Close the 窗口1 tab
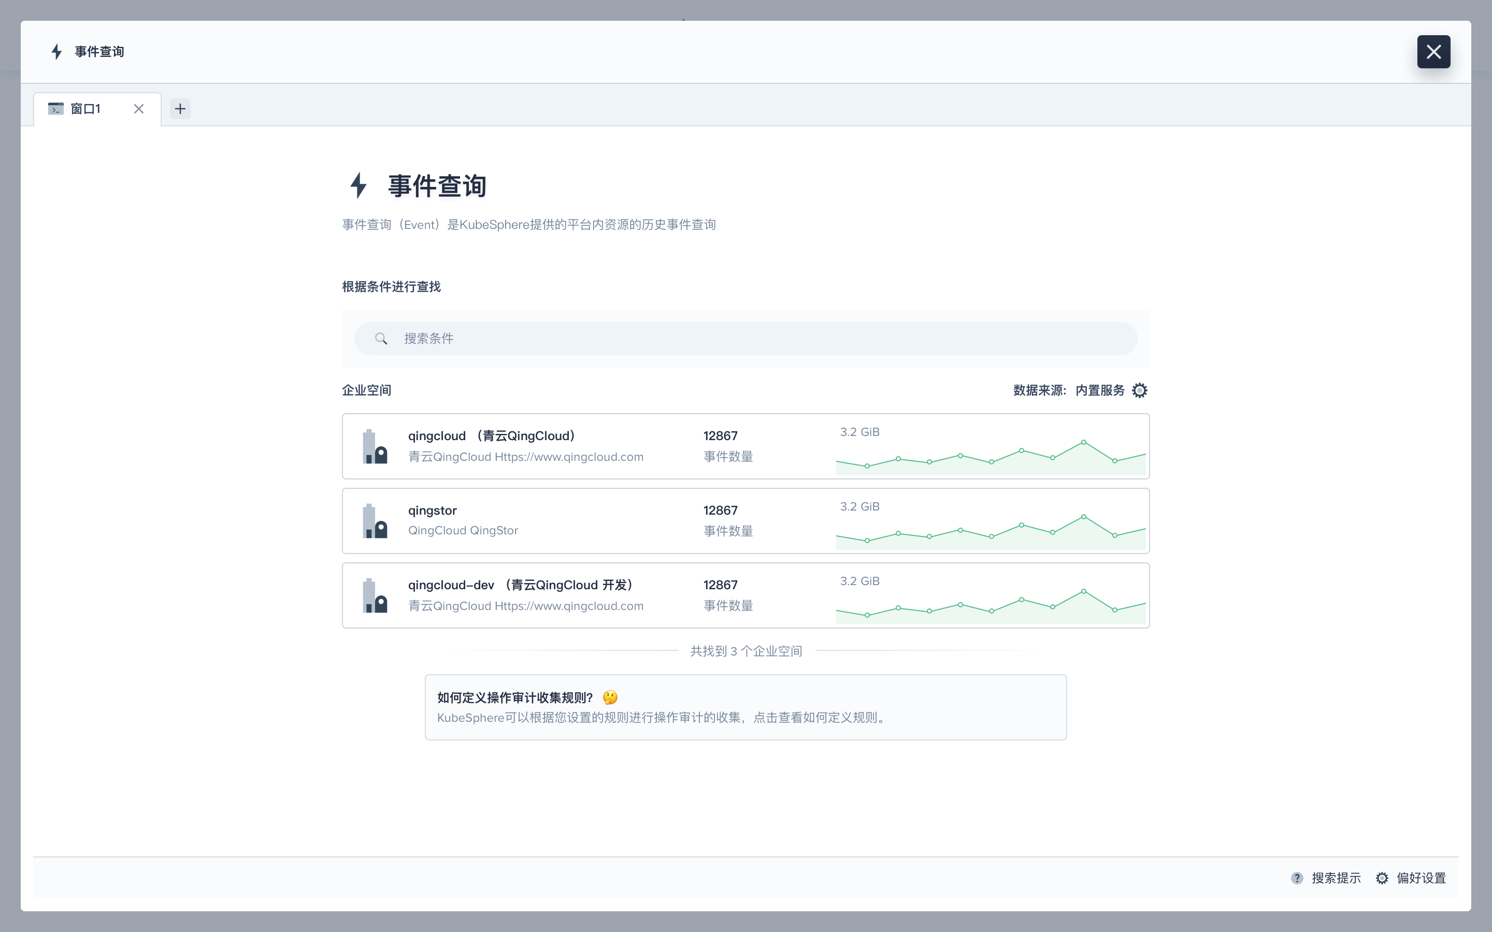 138,109
